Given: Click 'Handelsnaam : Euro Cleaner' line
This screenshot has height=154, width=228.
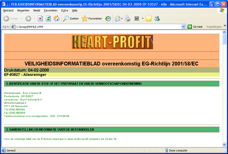Looking at the screenshot, I should [x=23, y=93].
